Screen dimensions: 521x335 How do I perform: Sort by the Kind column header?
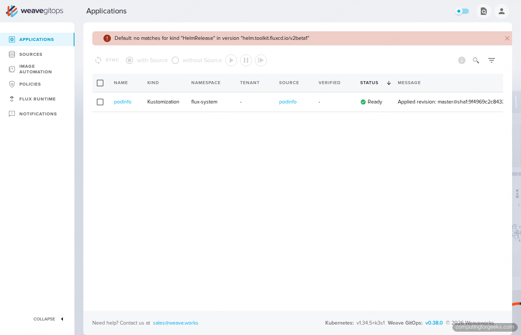coord(153,83)
